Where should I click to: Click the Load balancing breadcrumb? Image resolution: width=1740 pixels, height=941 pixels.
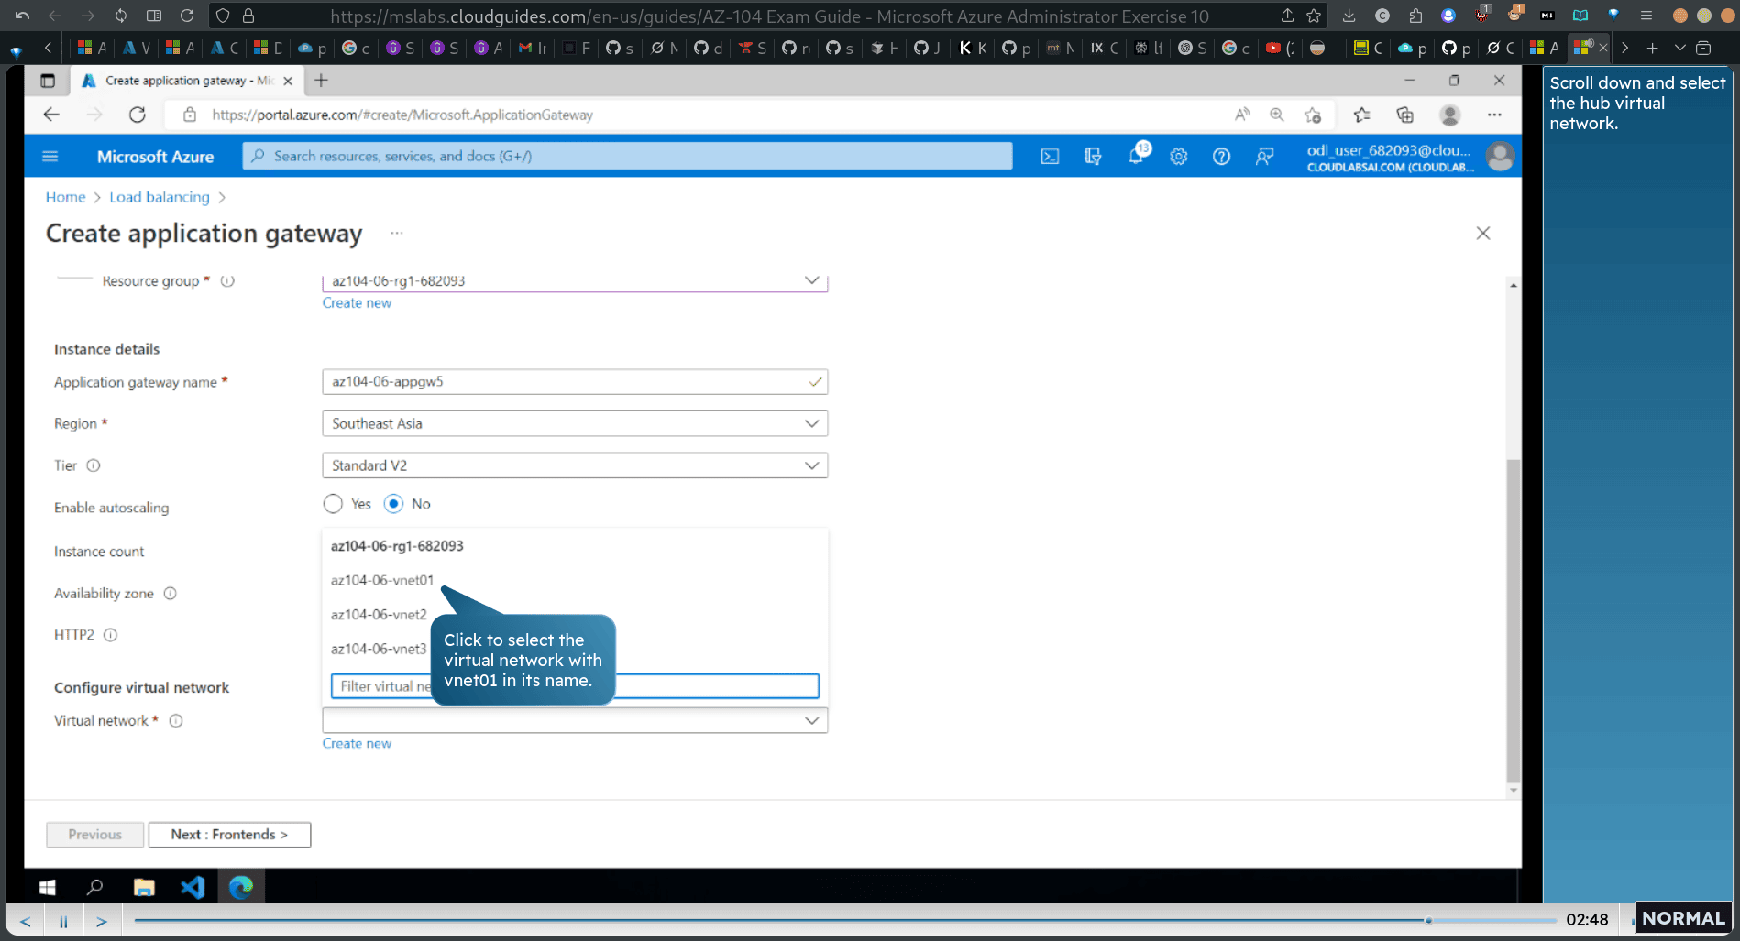coord(160,197)
